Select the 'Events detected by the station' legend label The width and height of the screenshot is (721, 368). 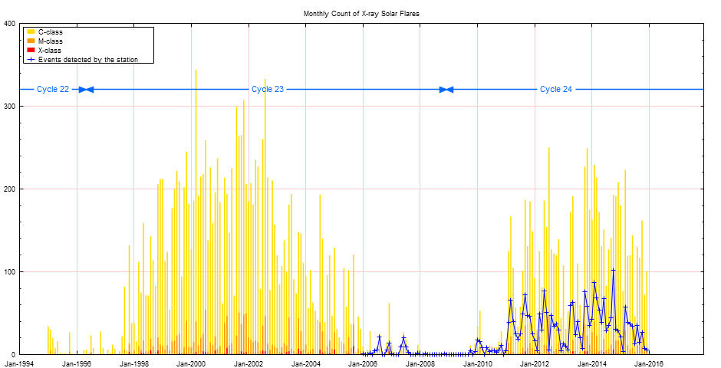87,59
